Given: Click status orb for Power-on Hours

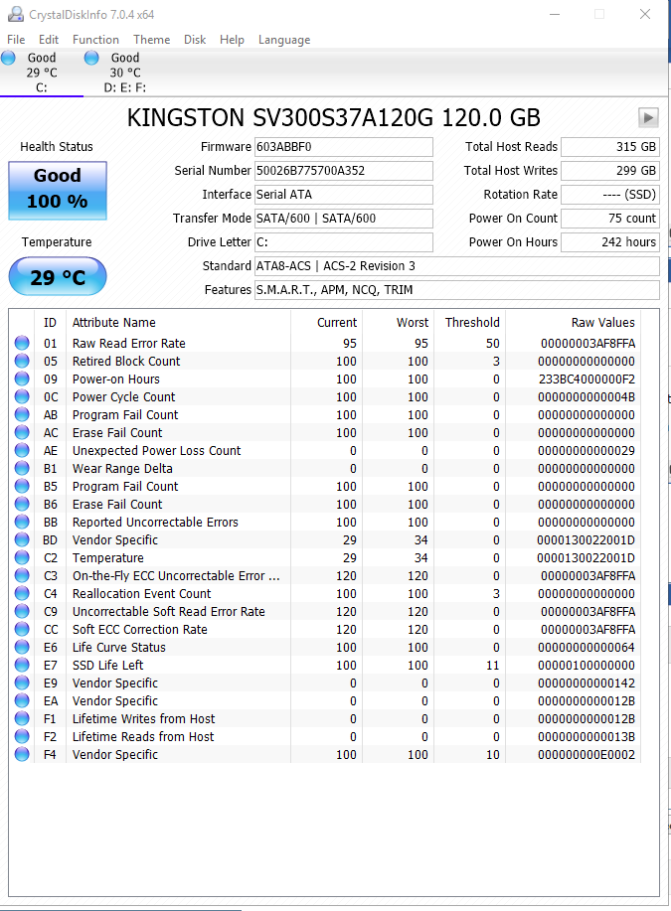Looking at the screenshot, I should click(22, 379).
